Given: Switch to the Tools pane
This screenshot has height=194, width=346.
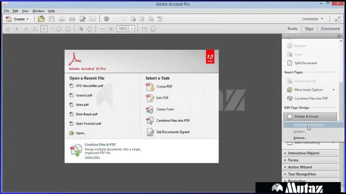Looking at the screenshot, I should (x=292, y=29).
